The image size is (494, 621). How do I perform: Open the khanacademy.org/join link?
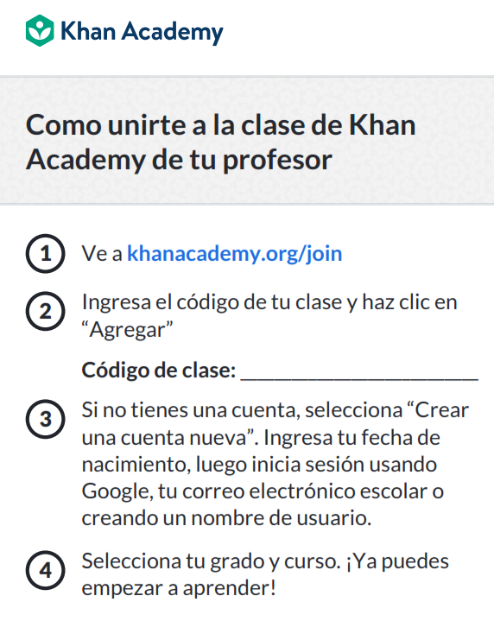[x=235, y=253]
